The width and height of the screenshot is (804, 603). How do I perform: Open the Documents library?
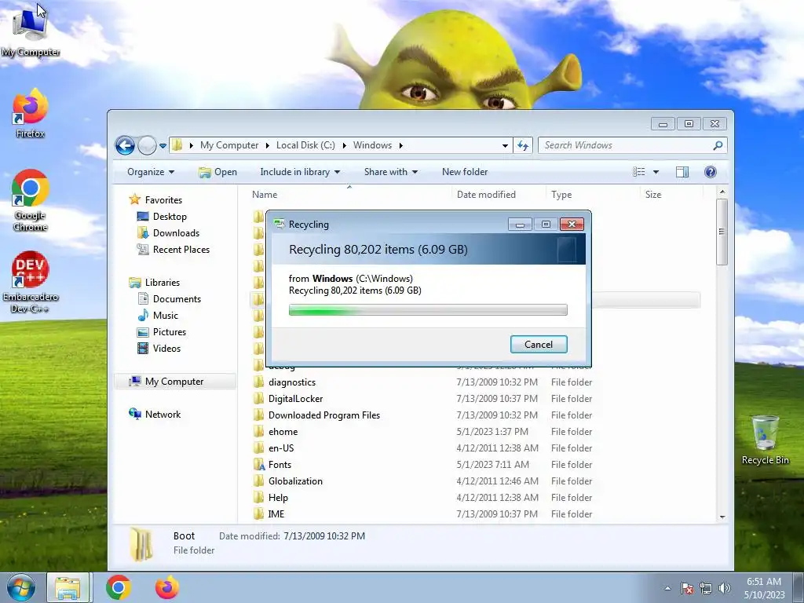[x=177, y=299]
